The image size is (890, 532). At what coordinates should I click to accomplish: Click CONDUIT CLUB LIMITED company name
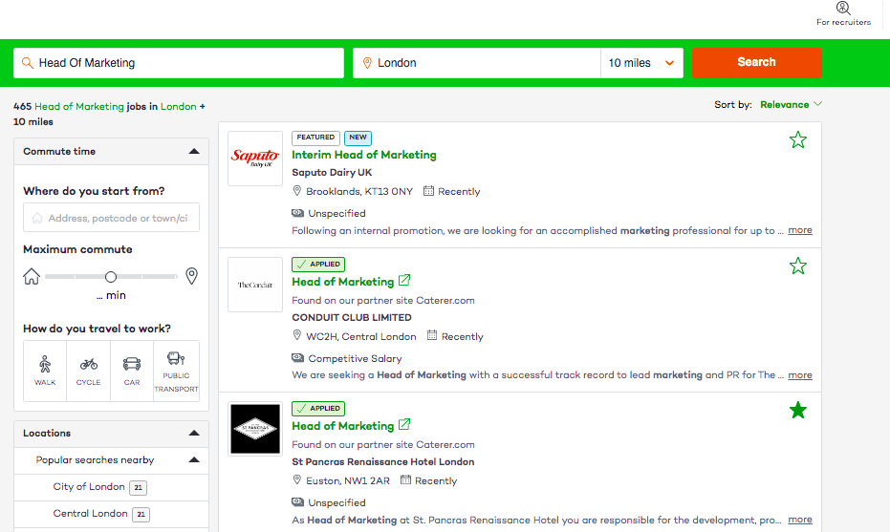(x=352, y=318)
